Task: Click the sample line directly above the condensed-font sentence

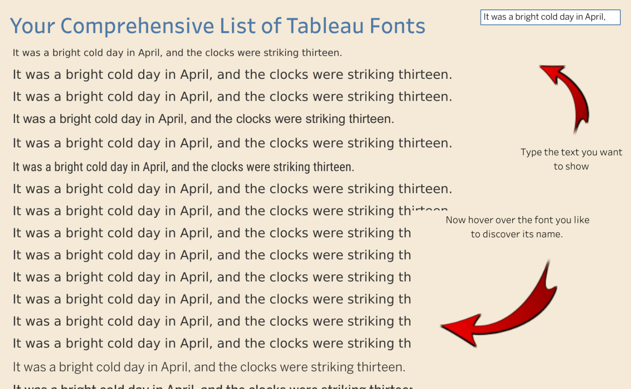Action: pyautogui.click(x=232, y=143)
